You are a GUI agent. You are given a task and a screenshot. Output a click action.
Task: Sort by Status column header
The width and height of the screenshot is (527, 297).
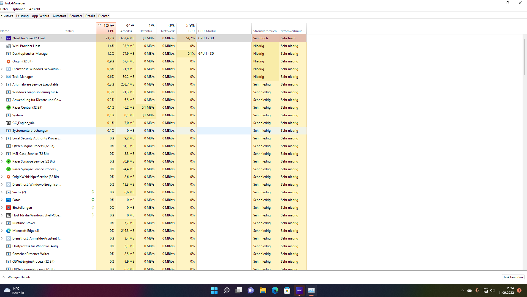click(80, 28)
